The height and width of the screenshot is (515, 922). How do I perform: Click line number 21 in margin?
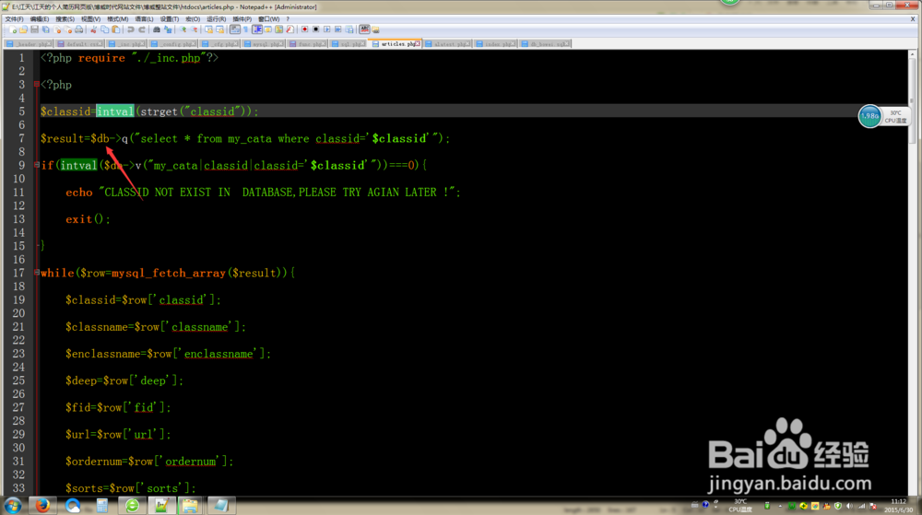(18, 326)
